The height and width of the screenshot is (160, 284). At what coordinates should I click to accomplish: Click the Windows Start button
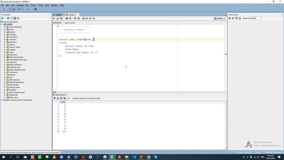coord(4,157)
